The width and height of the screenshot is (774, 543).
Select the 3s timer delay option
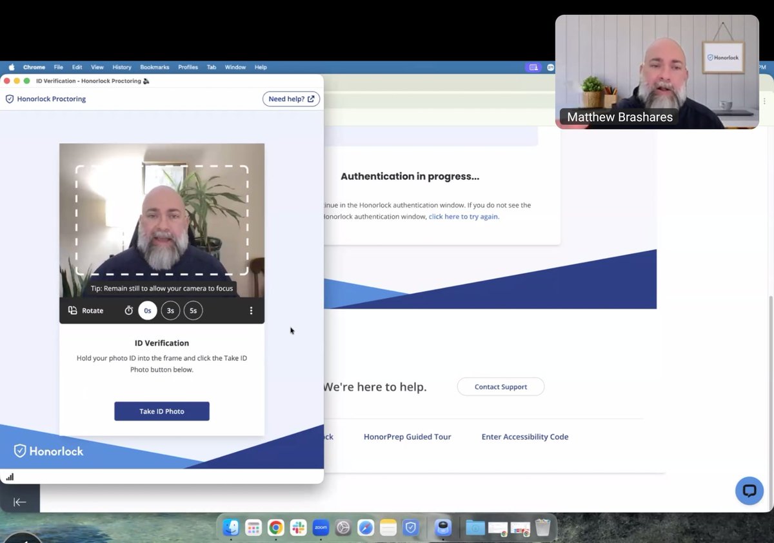point(170,311)
